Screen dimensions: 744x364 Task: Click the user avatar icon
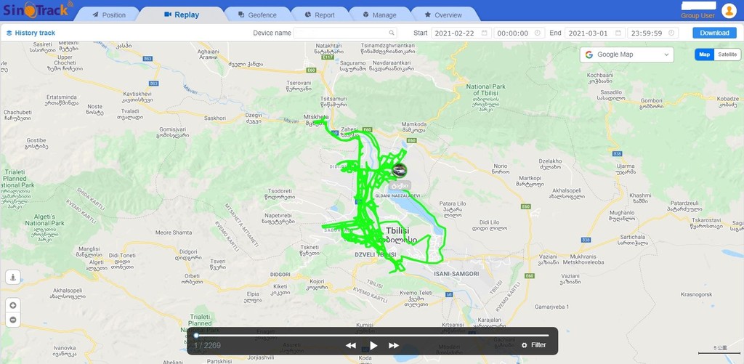point(729,10)
